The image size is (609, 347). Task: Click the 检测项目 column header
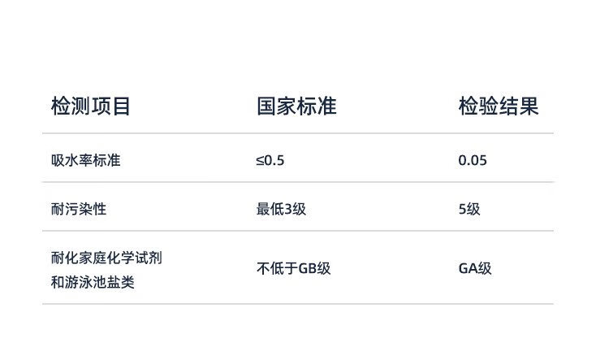coord(90,106)
